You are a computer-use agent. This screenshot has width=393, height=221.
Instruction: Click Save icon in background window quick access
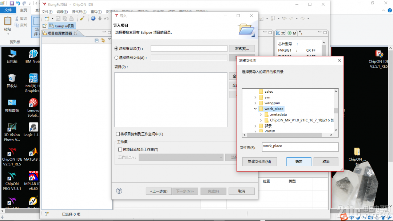(12, 3)
